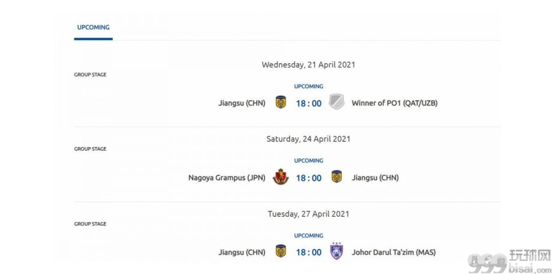Open Jiangsu (CHN) link in 27 April match
Screen dimensions: 552x274
(242, 252)
